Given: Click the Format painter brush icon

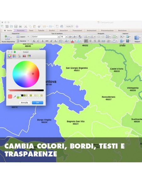Looking at the screenshot, I should [x=39, y=27].
